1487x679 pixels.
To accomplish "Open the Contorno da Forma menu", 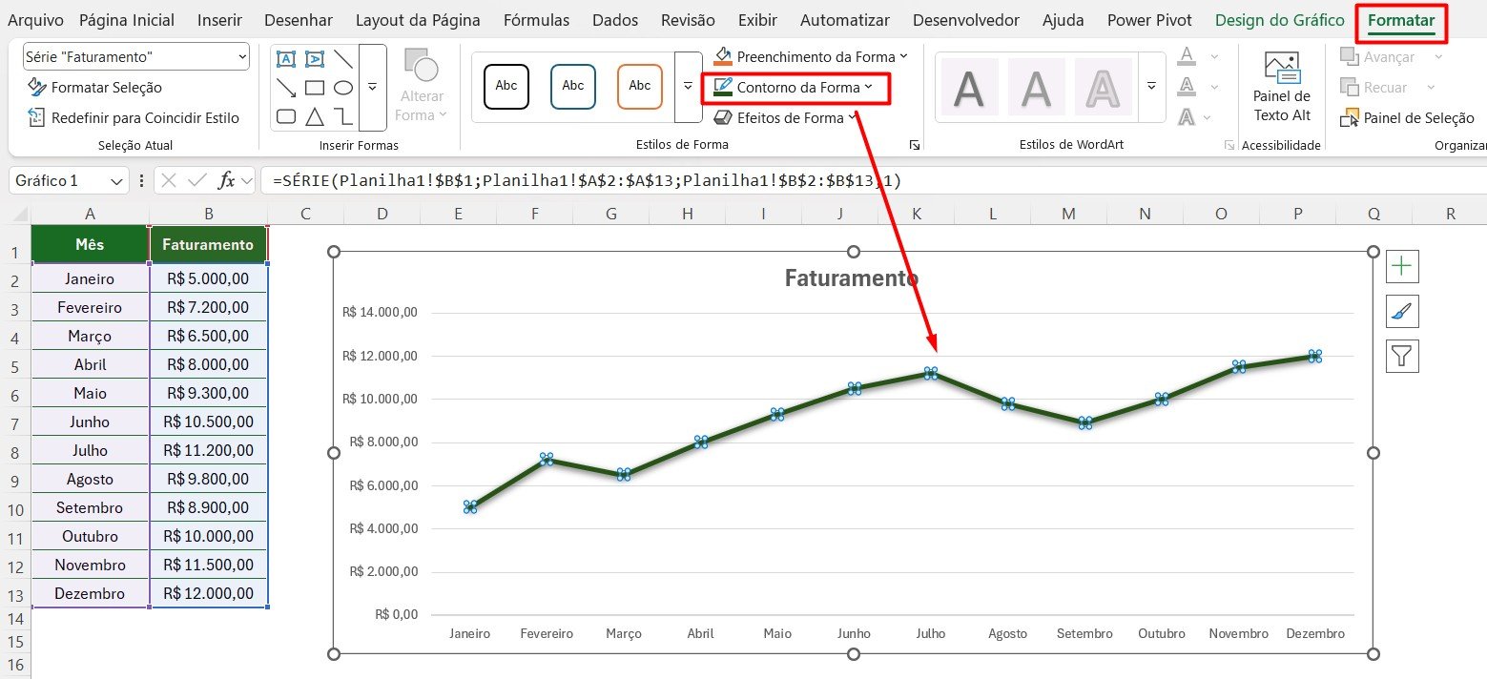I will 795,88.
